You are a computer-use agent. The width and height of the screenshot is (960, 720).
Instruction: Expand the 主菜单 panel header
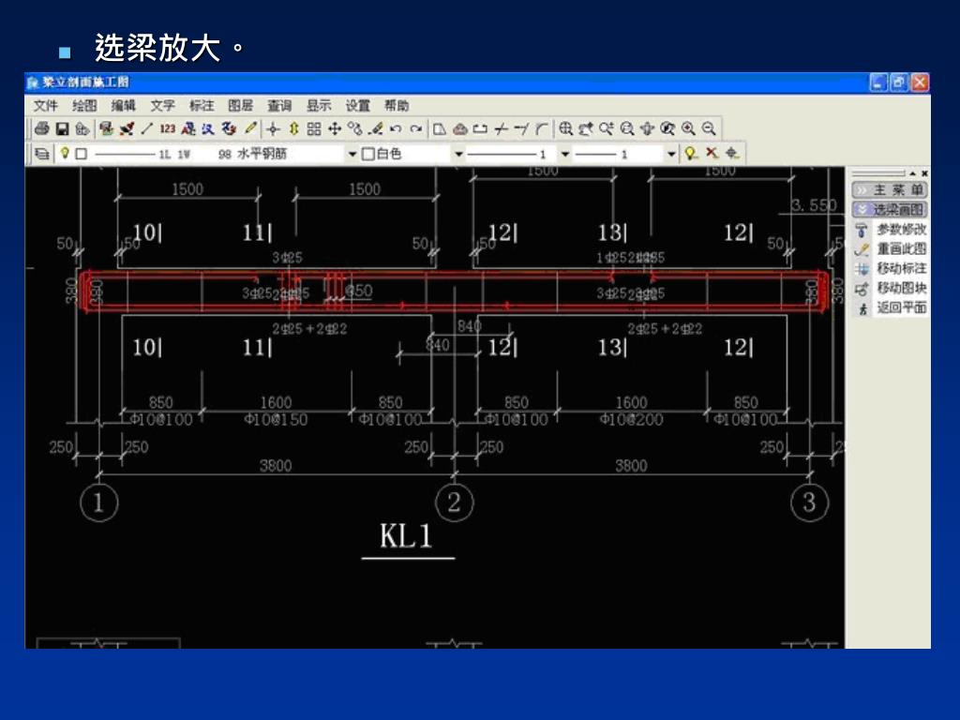[x=890, y=189]
